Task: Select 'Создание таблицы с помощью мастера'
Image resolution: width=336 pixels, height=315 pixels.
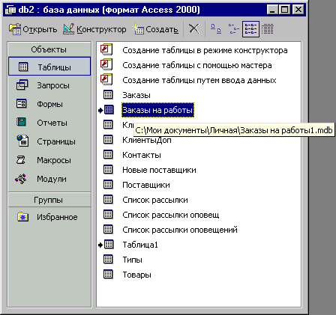Action: (x=197, y=65)
